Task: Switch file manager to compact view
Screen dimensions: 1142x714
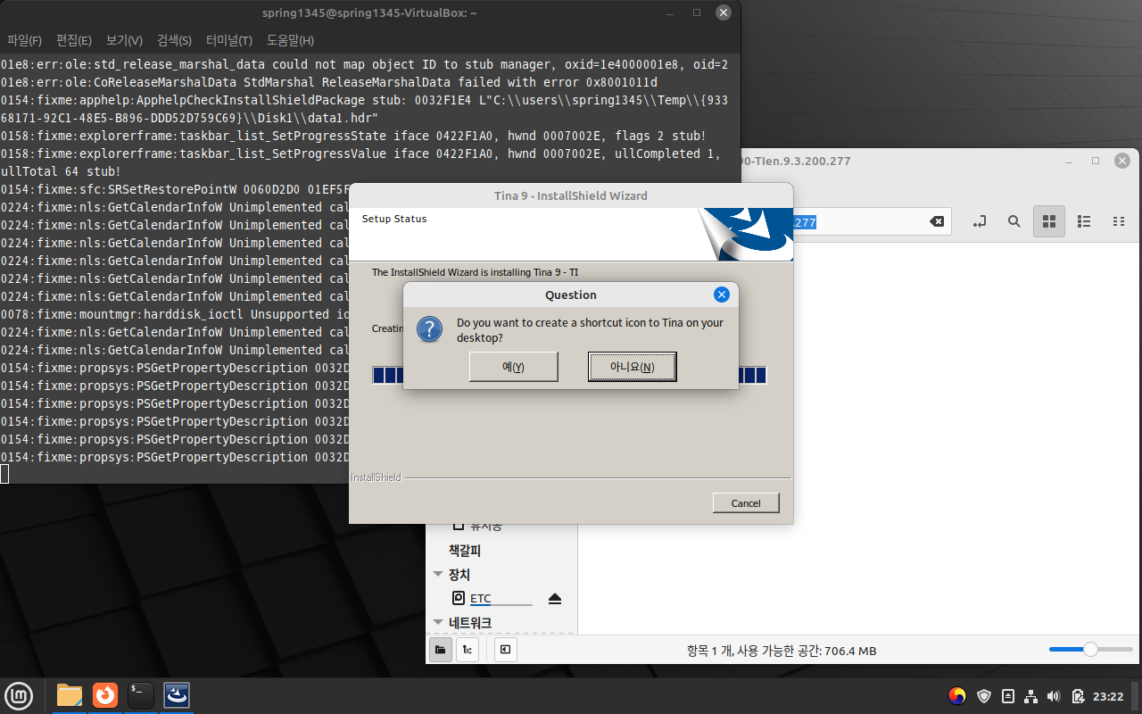Action: [x=1118, y=221]
